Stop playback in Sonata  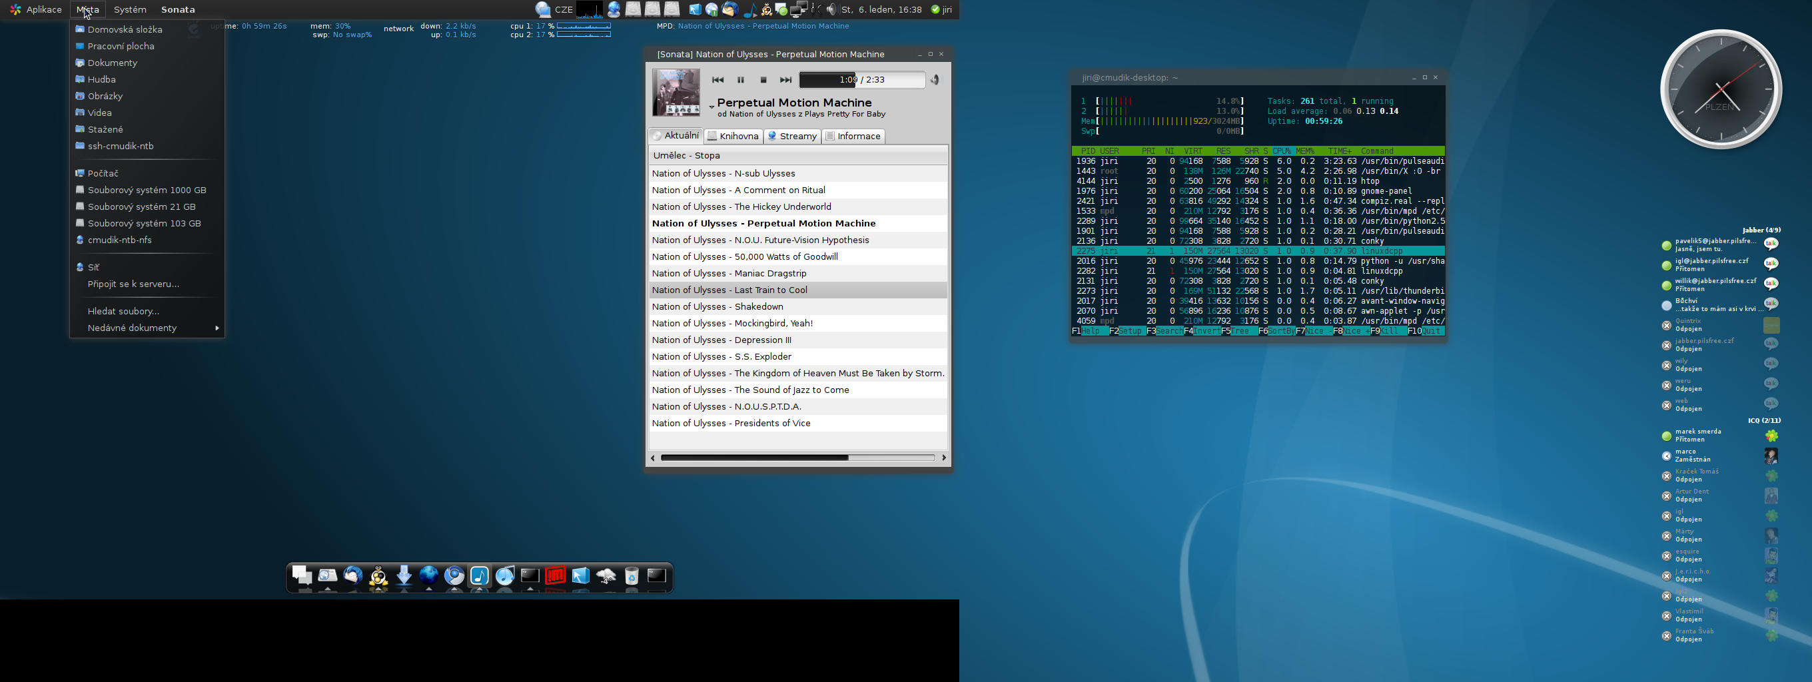tap(763, 80)
